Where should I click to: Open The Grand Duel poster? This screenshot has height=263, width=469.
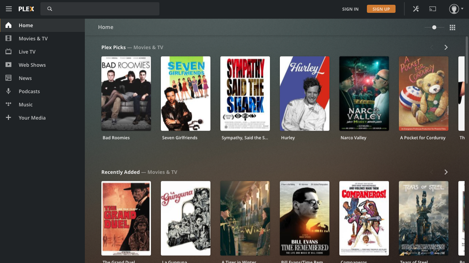(126, 218)
